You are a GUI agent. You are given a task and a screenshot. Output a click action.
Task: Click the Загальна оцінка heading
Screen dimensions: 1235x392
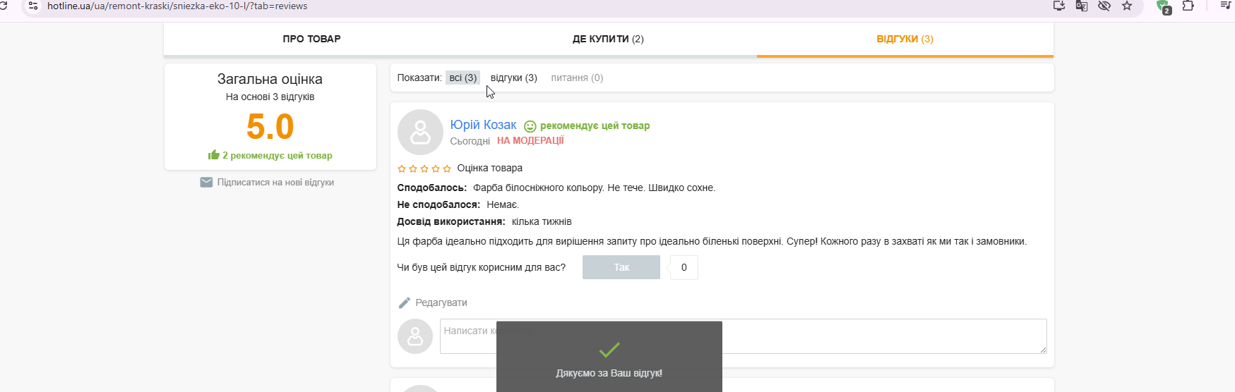pos(270,79)
